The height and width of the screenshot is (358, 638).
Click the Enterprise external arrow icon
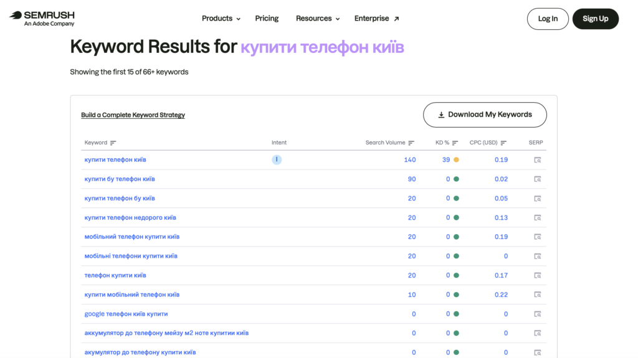coord(397,19)
